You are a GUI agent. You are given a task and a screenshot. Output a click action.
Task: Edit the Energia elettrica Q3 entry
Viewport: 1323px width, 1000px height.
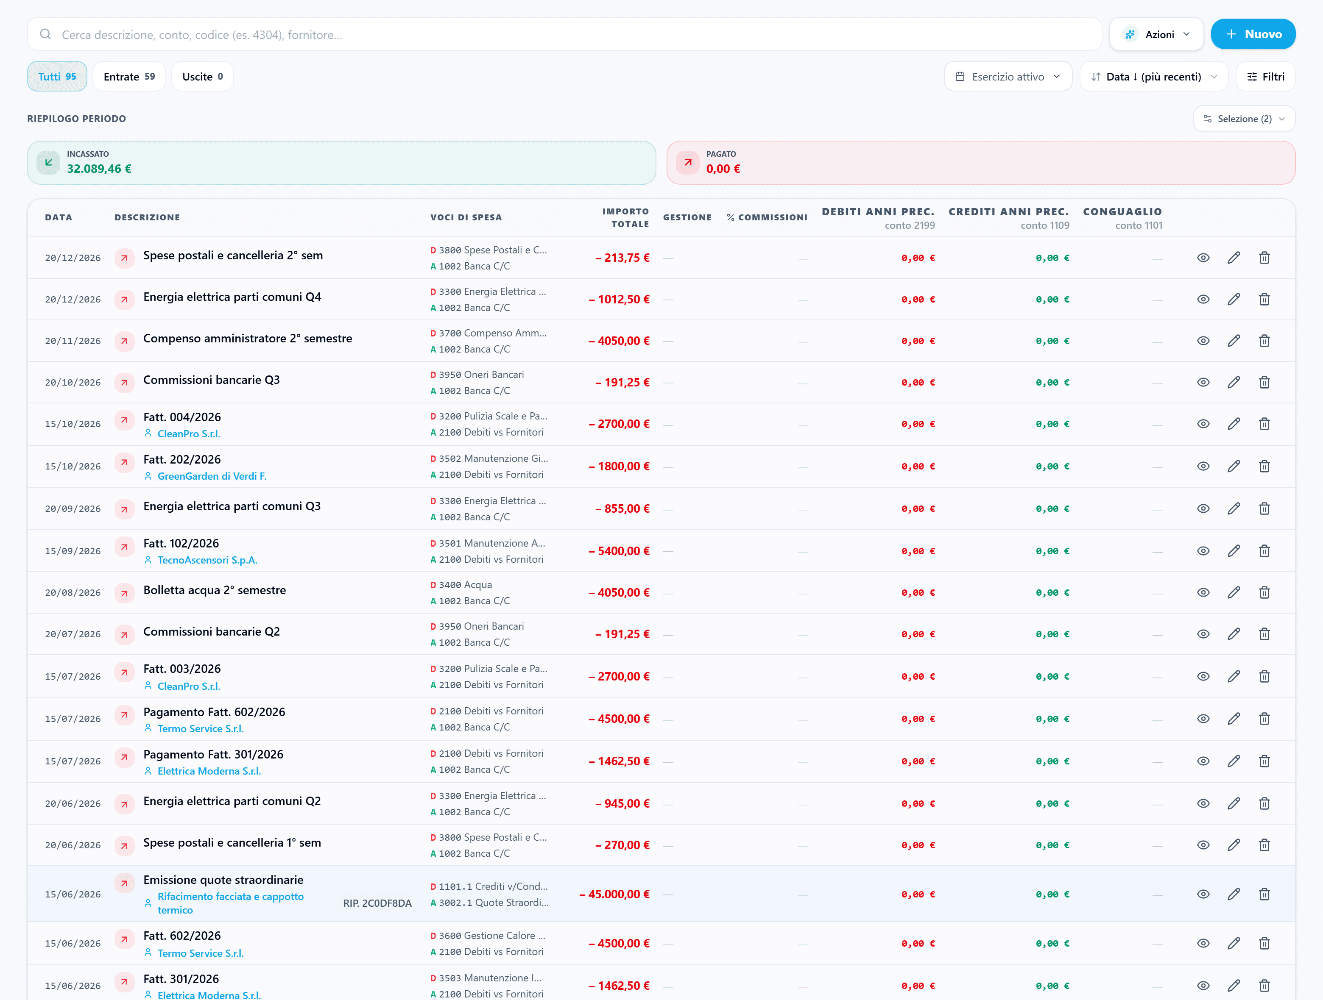click(x=1233, y=508)
